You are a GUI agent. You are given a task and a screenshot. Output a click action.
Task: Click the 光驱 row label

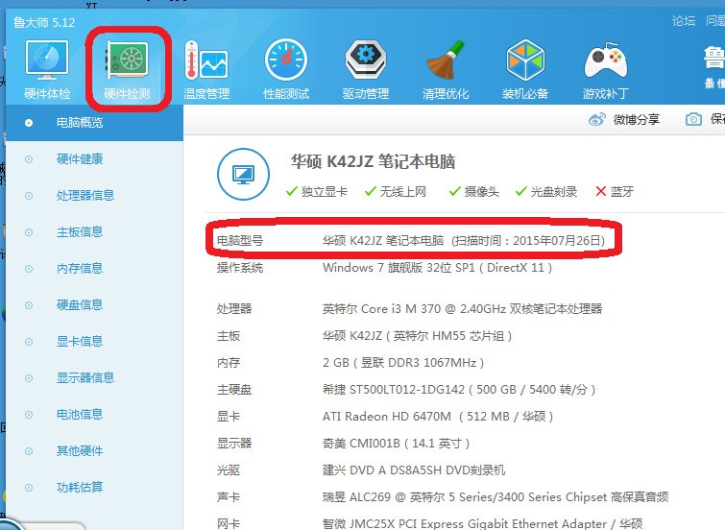(x=229, y=470)
